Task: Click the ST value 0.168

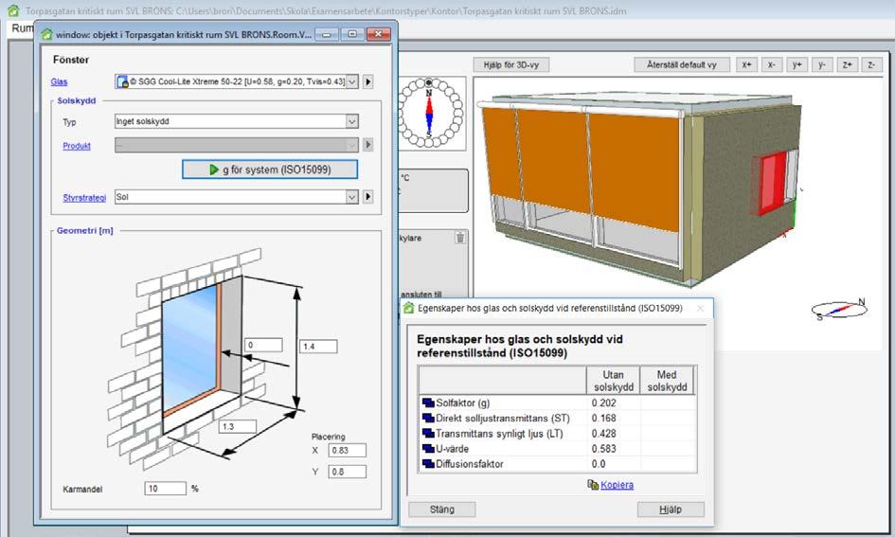Action: pyautogui.click(x=604, y=419)
